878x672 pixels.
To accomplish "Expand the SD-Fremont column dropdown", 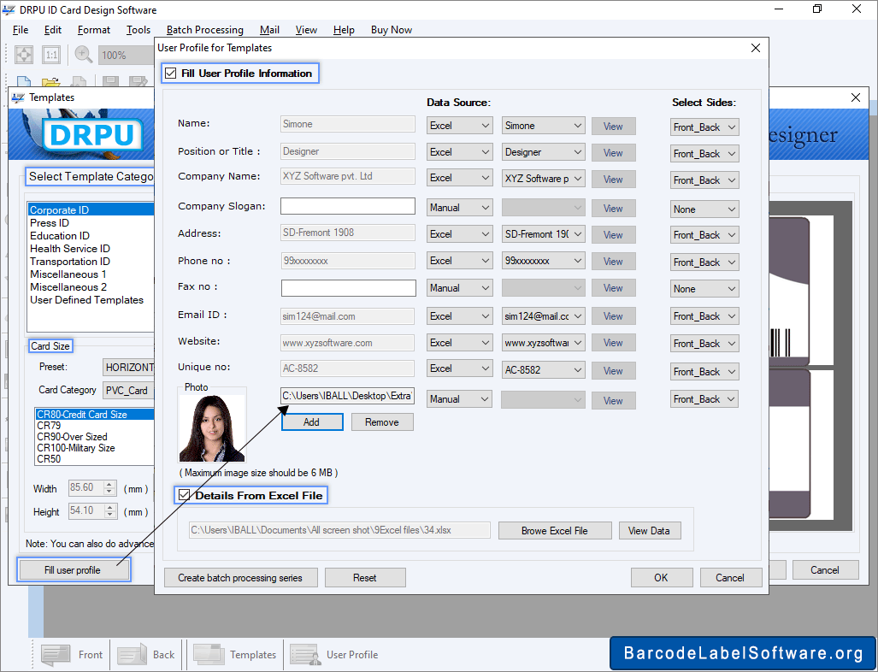I will click(x=543, y=234).
